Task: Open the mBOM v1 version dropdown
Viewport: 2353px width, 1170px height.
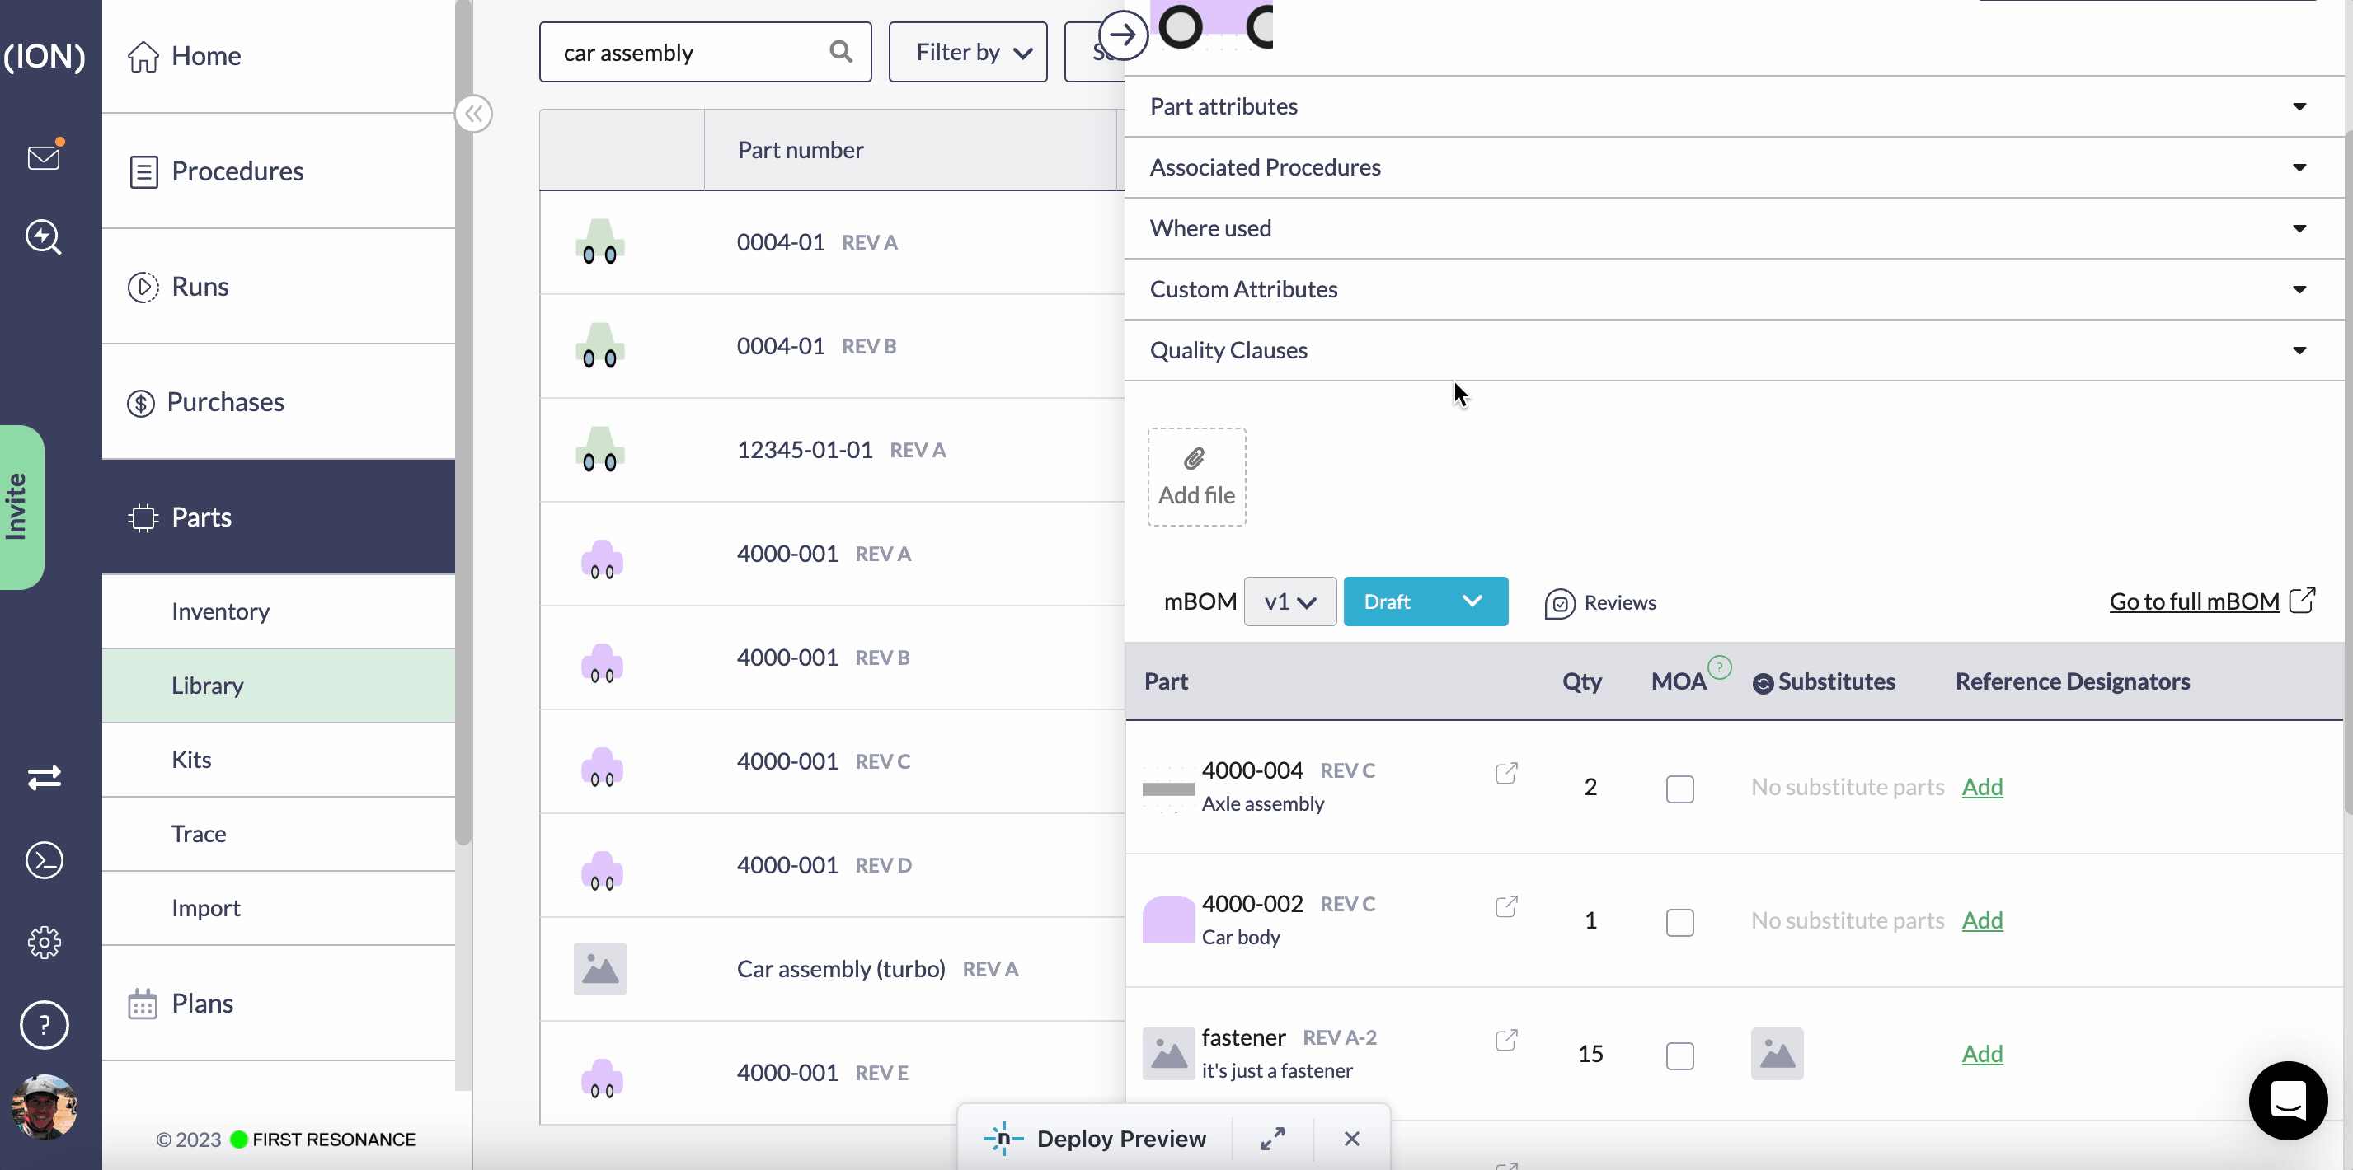Action: click(x=1289, y=601)
